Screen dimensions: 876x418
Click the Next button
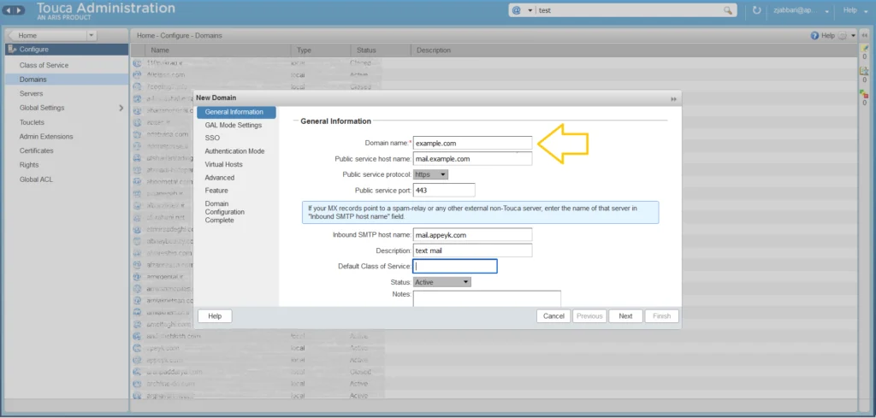(x=625, y=316)
